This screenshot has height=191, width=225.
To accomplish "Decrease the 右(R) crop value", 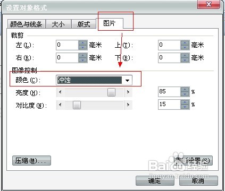I will pos(83,60).
